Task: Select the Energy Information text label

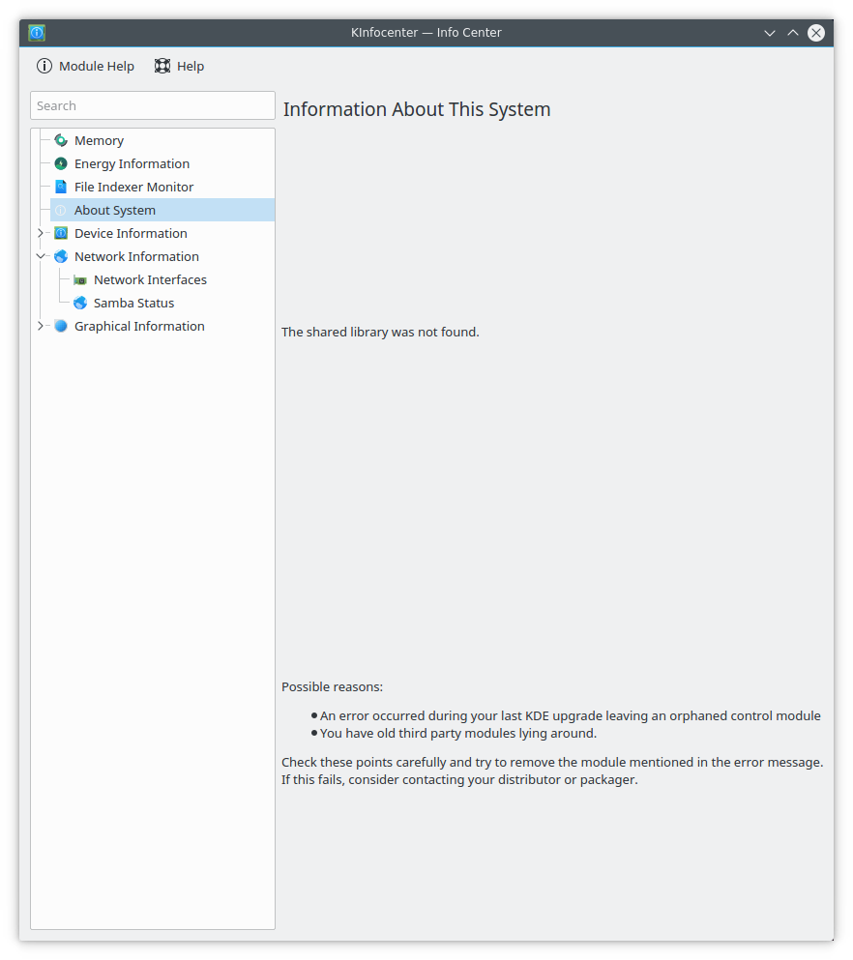Action: [132, 163]
